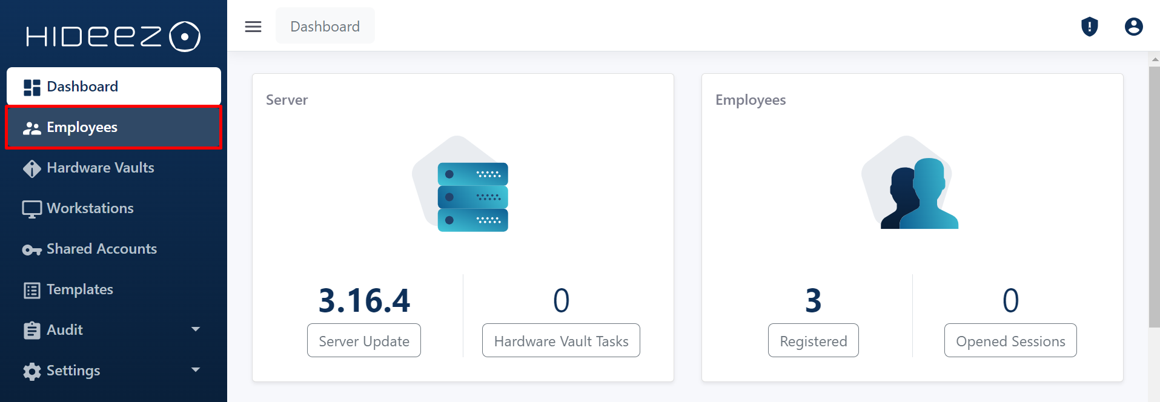Click the Workstations monitor icon
Screen dimensions: 1160x402
[31, 209]
